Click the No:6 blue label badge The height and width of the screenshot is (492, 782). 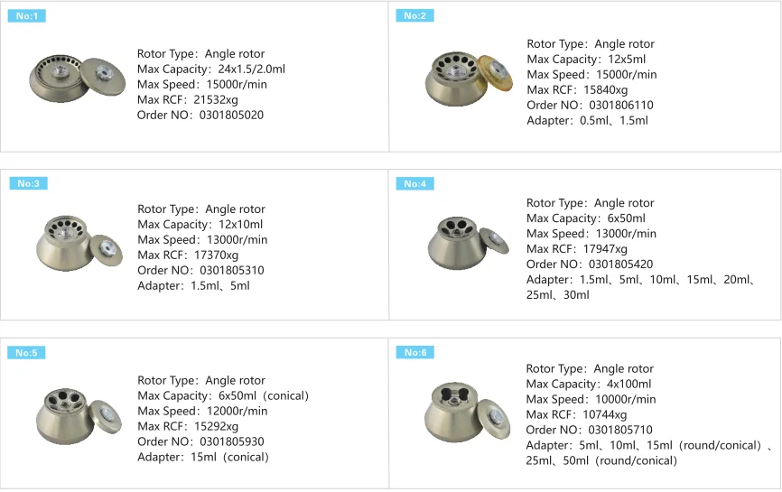(414, 352)
